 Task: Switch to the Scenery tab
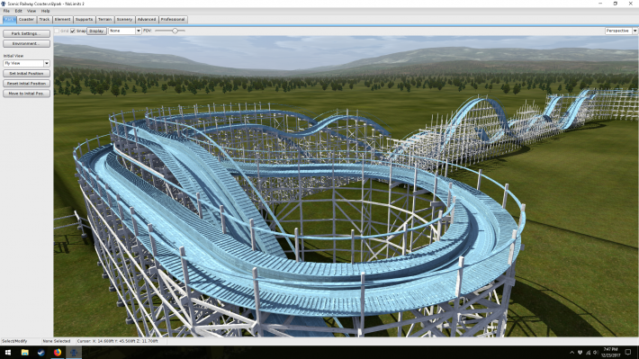[124, 20]
